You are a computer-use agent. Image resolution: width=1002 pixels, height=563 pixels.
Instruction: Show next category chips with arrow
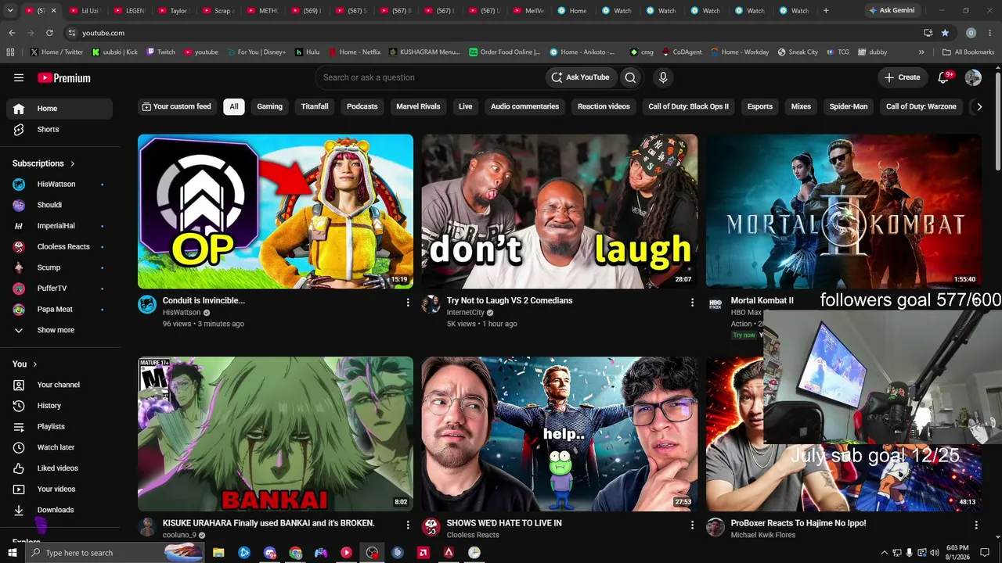pos(979,107)
